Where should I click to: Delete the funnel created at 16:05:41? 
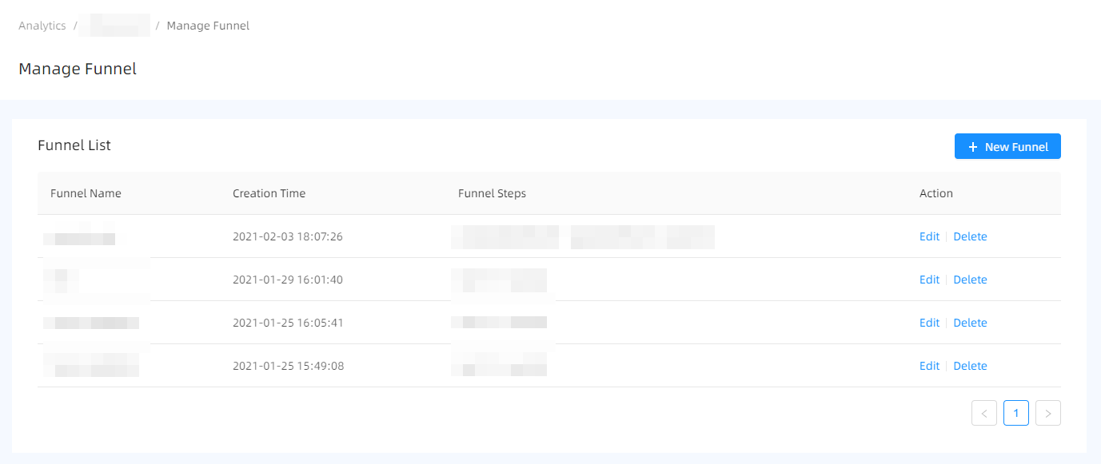click(x=970, y=323)
